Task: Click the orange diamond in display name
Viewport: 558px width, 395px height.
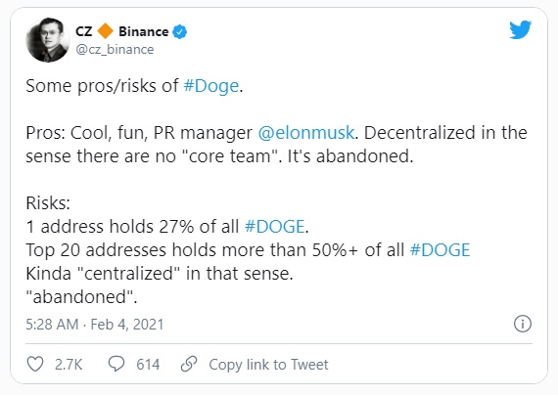Action: 106,31
